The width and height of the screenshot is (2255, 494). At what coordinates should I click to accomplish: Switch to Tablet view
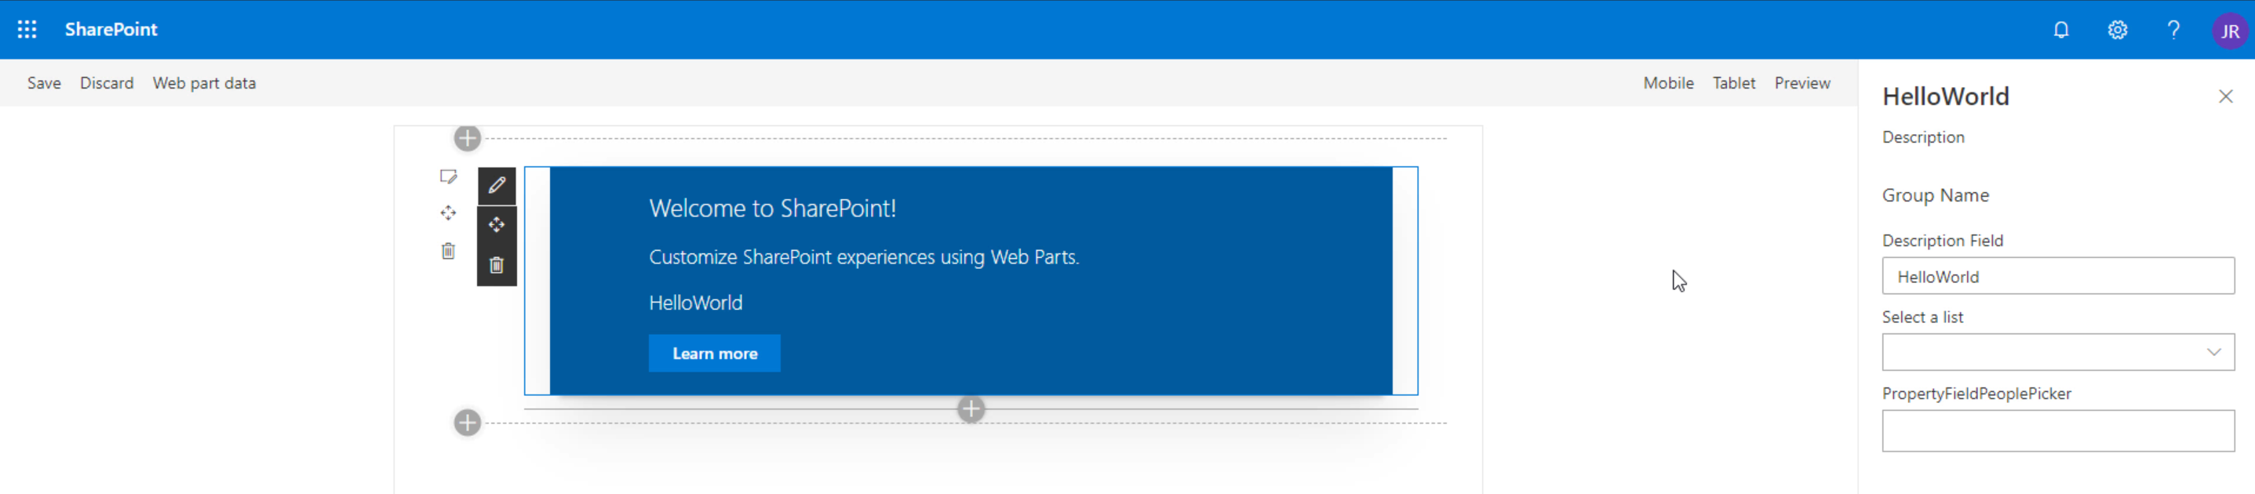coord(1733,83)
